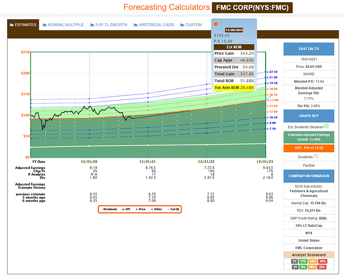Image resolution: width=343 pixels, height=276 pixels.
Task: Click the COMPANY INFORMATION header
Action: (x=309, y=176)
